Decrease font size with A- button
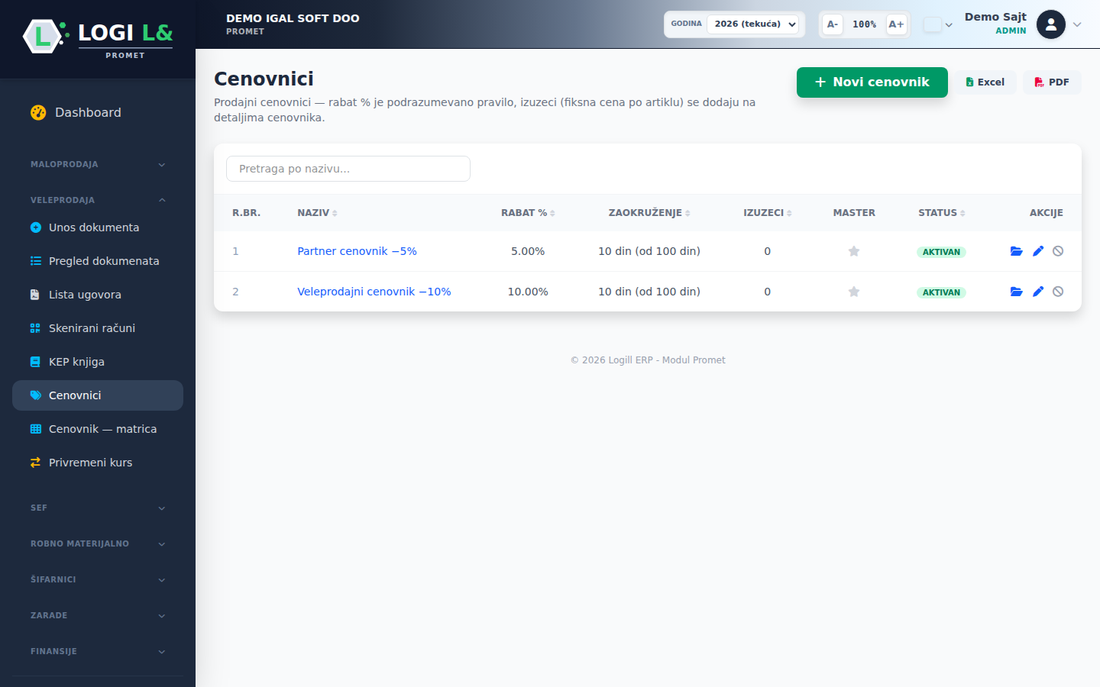 click(833, 24)
